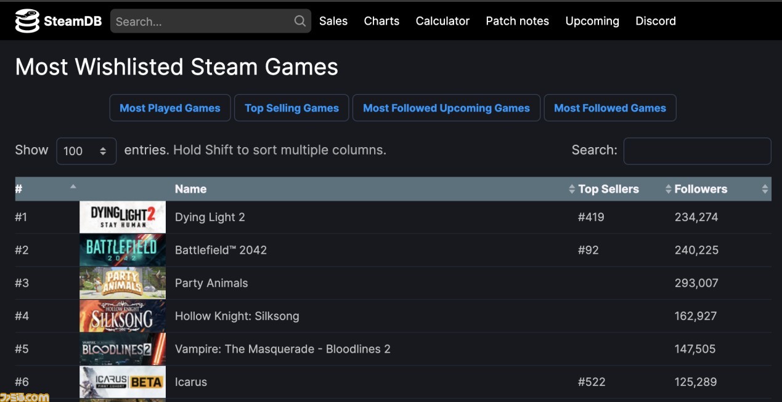This screenshot has width=782, height=402.
Task: Click the #2 rank cell
Action: click(22, 250)
